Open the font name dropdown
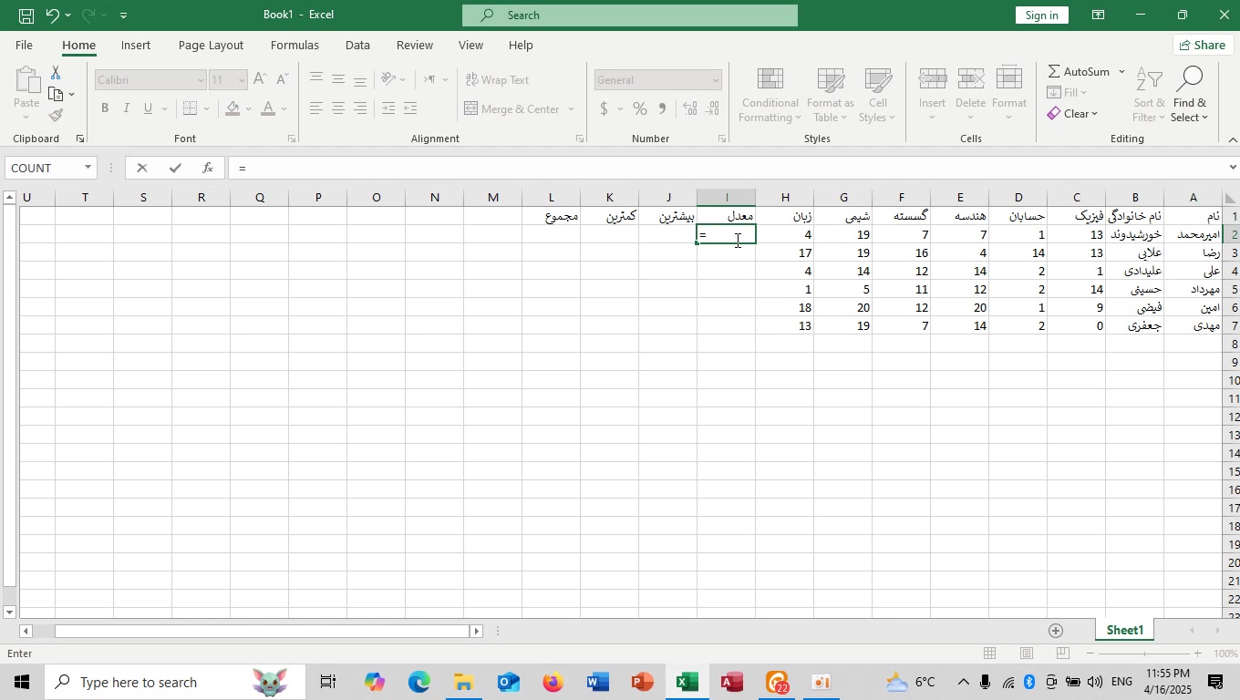Screen dimensions: 1240x700 [x=201, y=80]
